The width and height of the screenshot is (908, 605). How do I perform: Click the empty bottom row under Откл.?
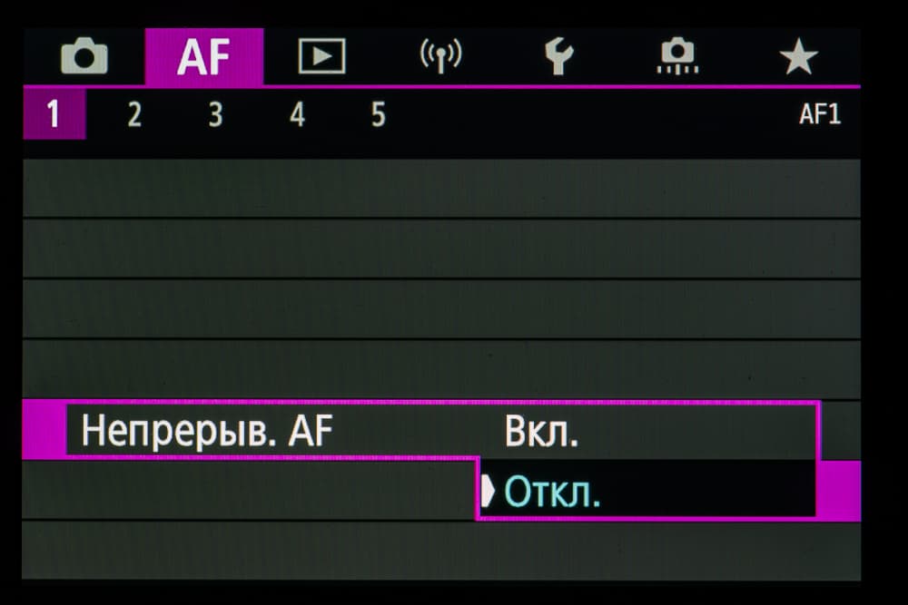point(441,550)
